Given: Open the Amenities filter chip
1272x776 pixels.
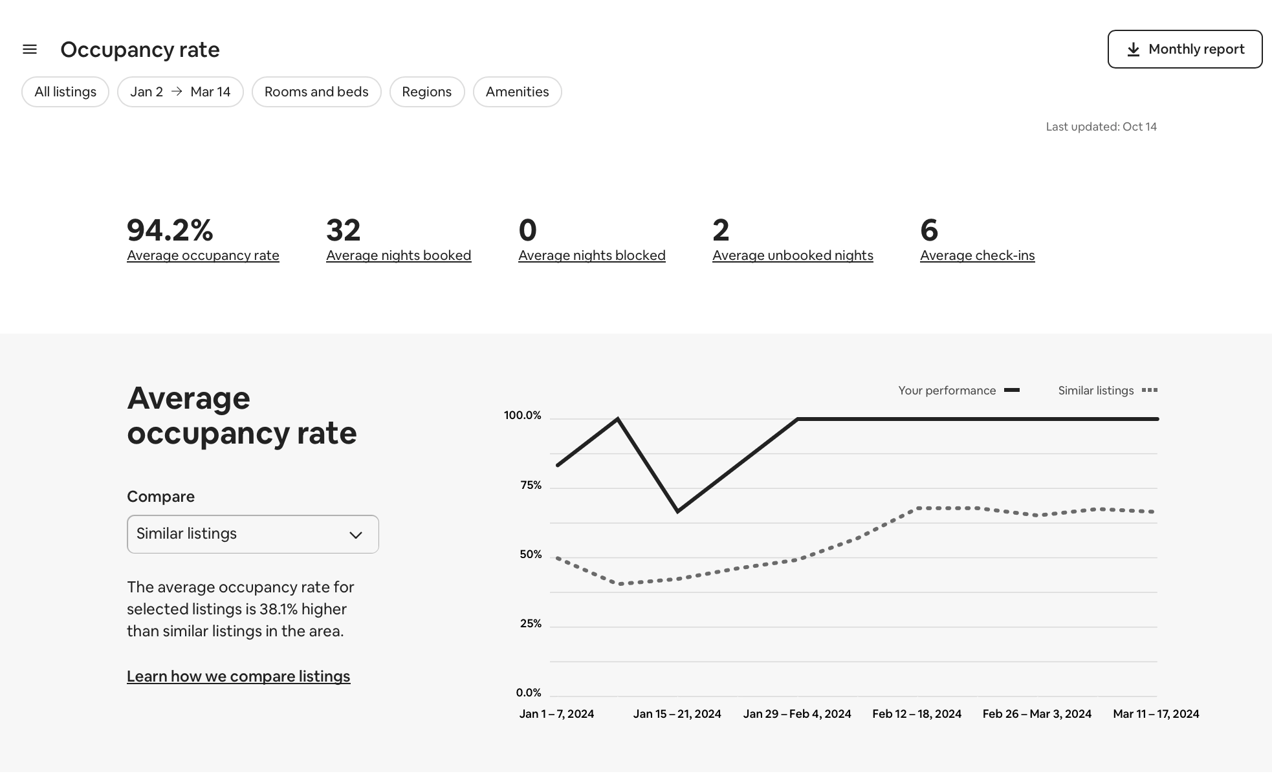Looking at the screenshot, I should click(517, 92).
